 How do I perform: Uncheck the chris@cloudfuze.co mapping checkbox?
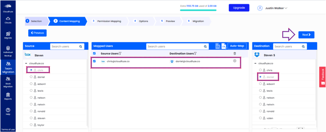(94, 61)
